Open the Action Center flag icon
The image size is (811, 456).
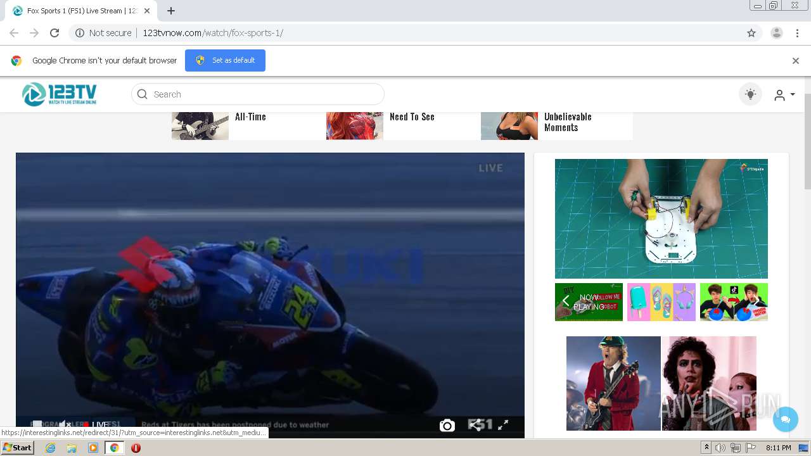(x=750, y=448)
